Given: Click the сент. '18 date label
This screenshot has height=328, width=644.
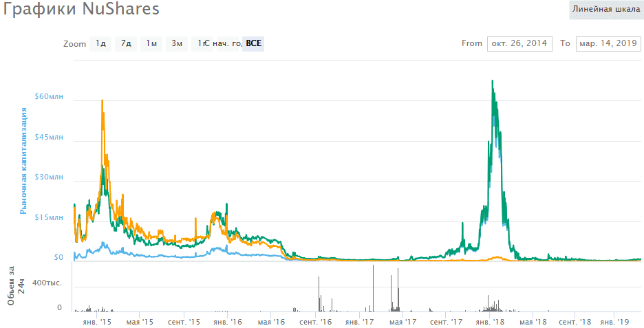Looking at the screenshot, I should tap(575, 322).
